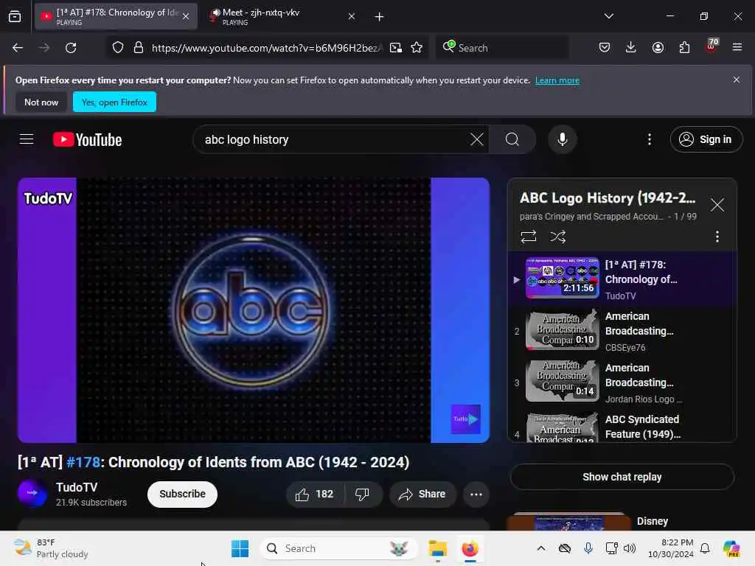Bookmark this page with star icon
The width and height of the screenshot is (755, 566).
(x=417, y=48)
